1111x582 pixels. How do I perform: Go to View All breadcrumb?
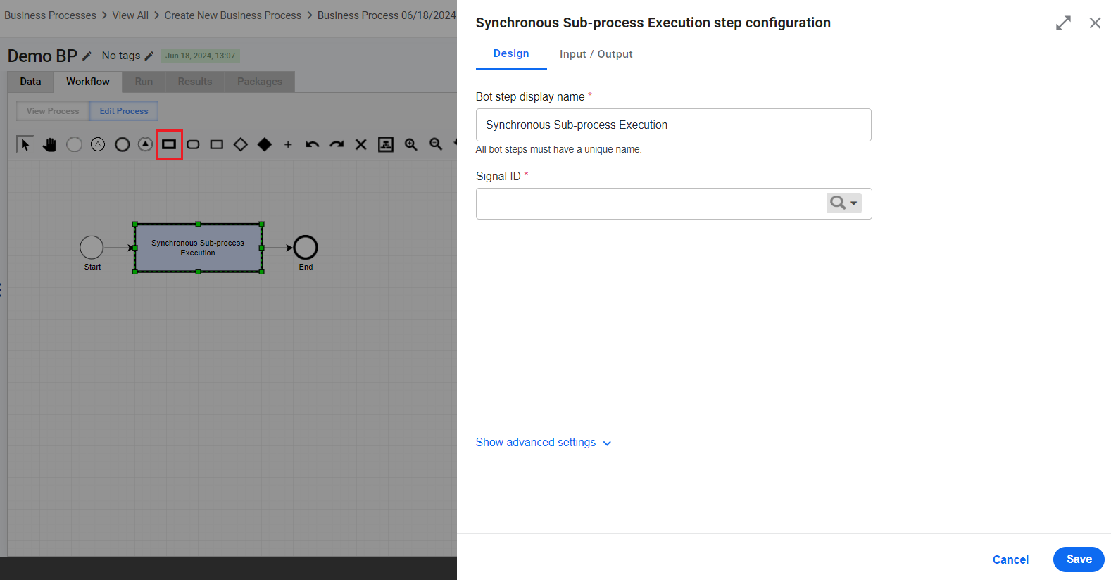[130, 15]
